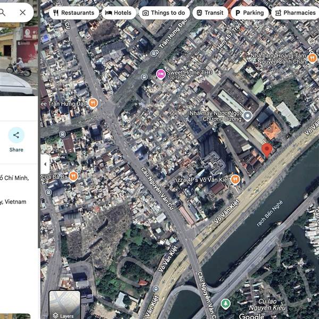The width and height of the screenshot is (319, 319).
Task: Open Sweet Home THD hotel pin
Action: point(161,74)
